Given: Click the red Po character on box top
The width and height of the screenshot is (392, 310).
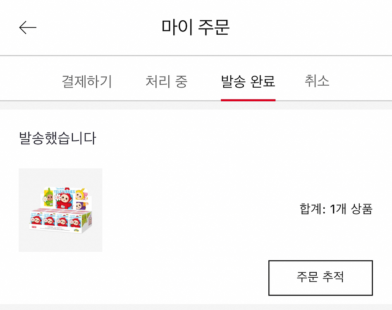Looking at the screenshot, I should [x=65, y=201].
